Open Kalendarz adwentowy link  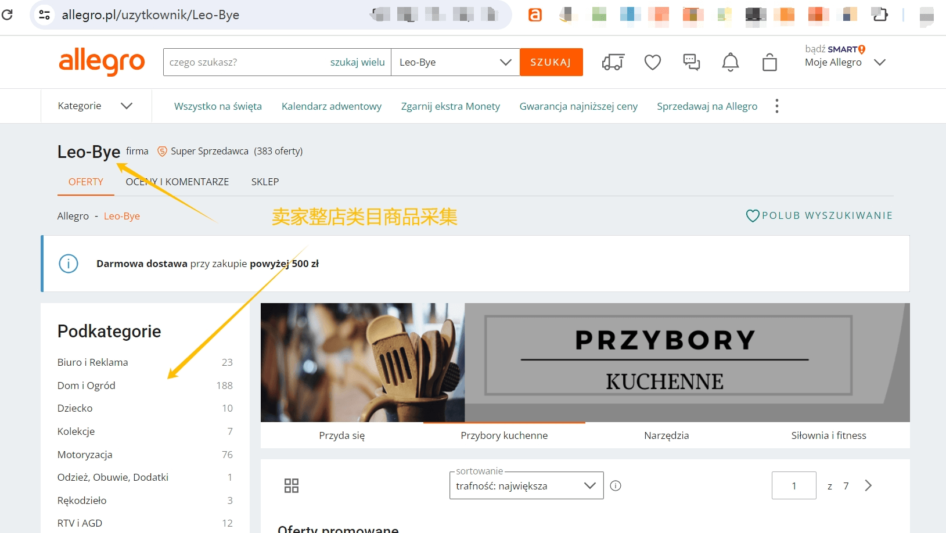point(332,106)
